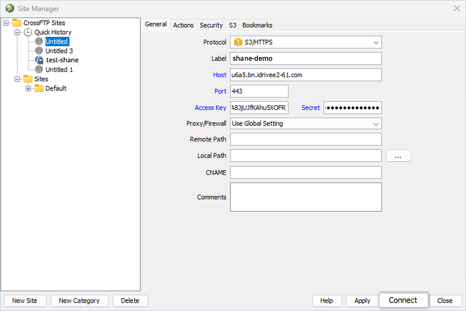The width and height of the screenshot is (466, 311).
Task: Click the Default folder icon
Action: (39, 88)
